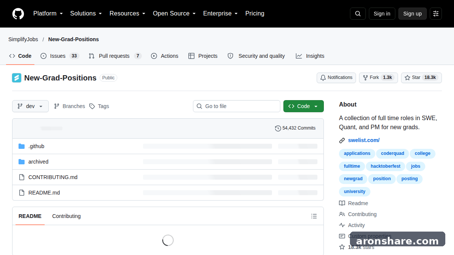The image size is (454, 255).
Task: Expand the Open Source menu
Action: pos(174,14)
